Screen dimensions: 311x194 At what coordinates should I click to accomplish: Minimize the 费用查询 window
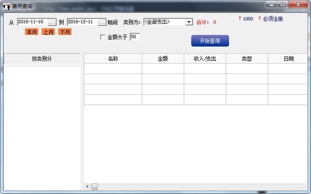[x=271, y=5]
